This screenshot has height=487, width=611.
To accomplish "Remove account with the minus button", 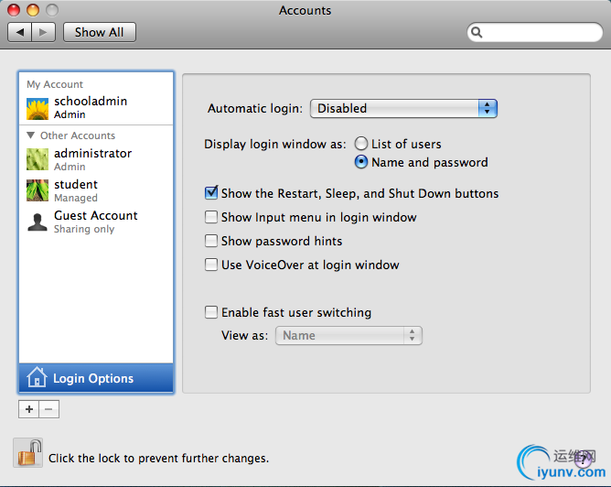I will 48,409.
